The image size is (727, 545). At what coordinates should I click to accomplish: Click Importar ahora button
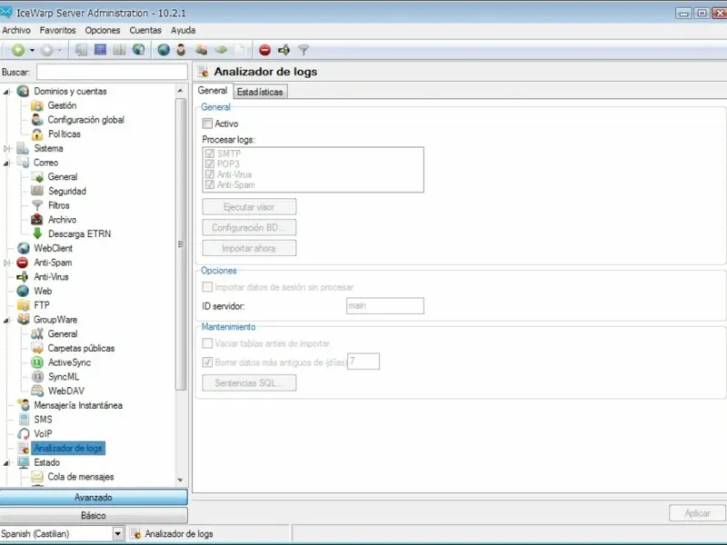pyautogui.click(x=249, y=248)
